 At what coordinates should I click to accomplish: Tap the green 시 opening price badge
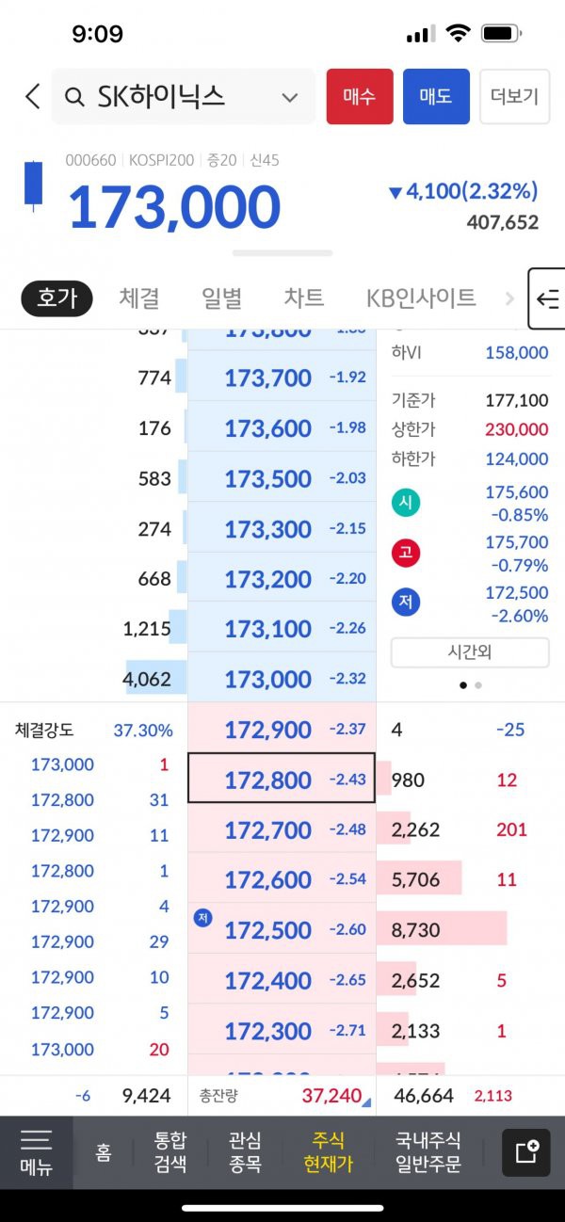(x=406, y=503)
